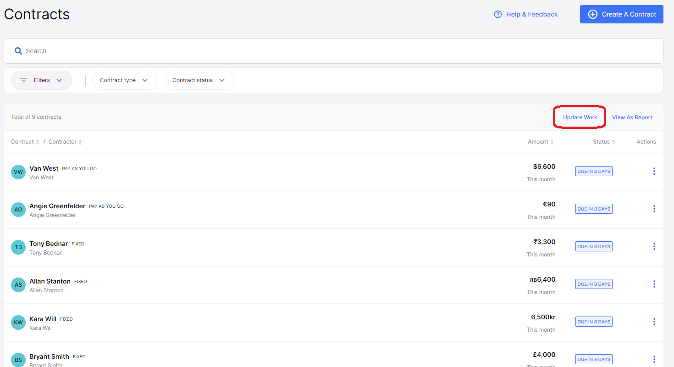The height and width of the screenshot is (367, 674).
Task: Click the Create A Contract button
Action: (x=622, y=14)
